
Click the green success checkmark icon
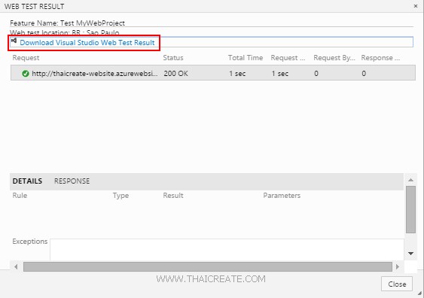pos(26,74)
